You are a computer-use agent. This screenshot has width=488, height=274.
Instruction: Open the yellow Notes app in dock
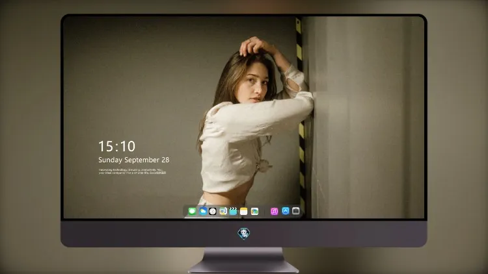244,211
